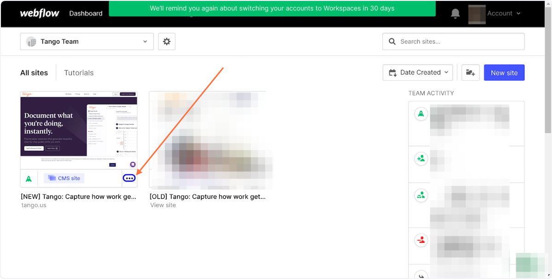Click the green add-member activity icon
552x279 pixels.
tap(421, 159)
